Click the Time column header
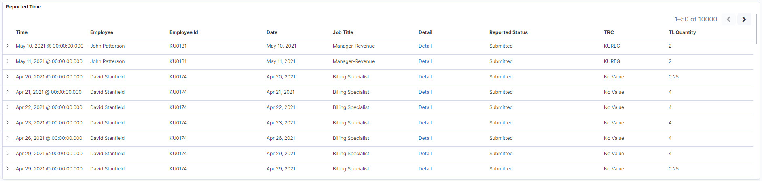 click(x=22, y=32)
